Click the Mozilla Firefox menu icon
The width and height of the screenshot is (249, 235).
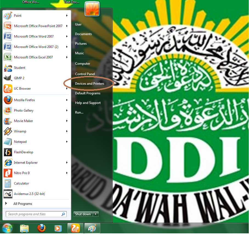(x=8, y=100)
